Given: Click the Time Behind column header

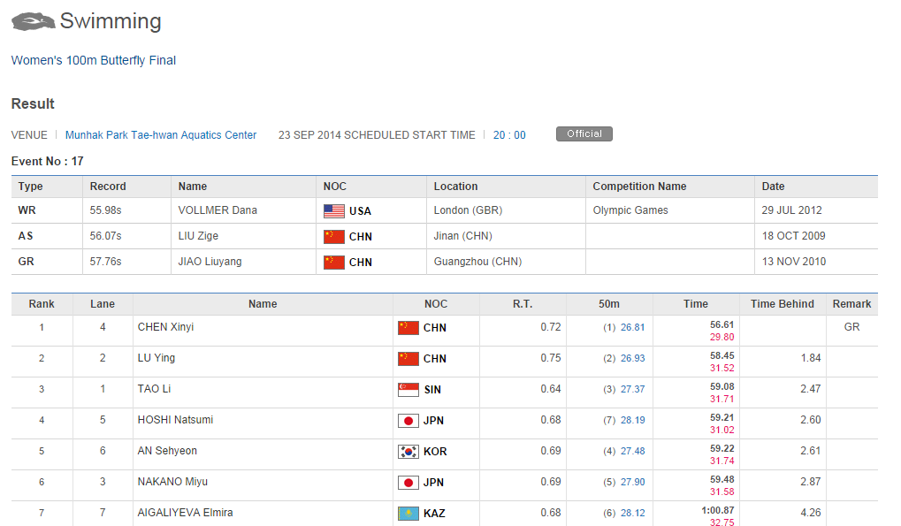Looking at the screenshot, I should click(782, 304).
